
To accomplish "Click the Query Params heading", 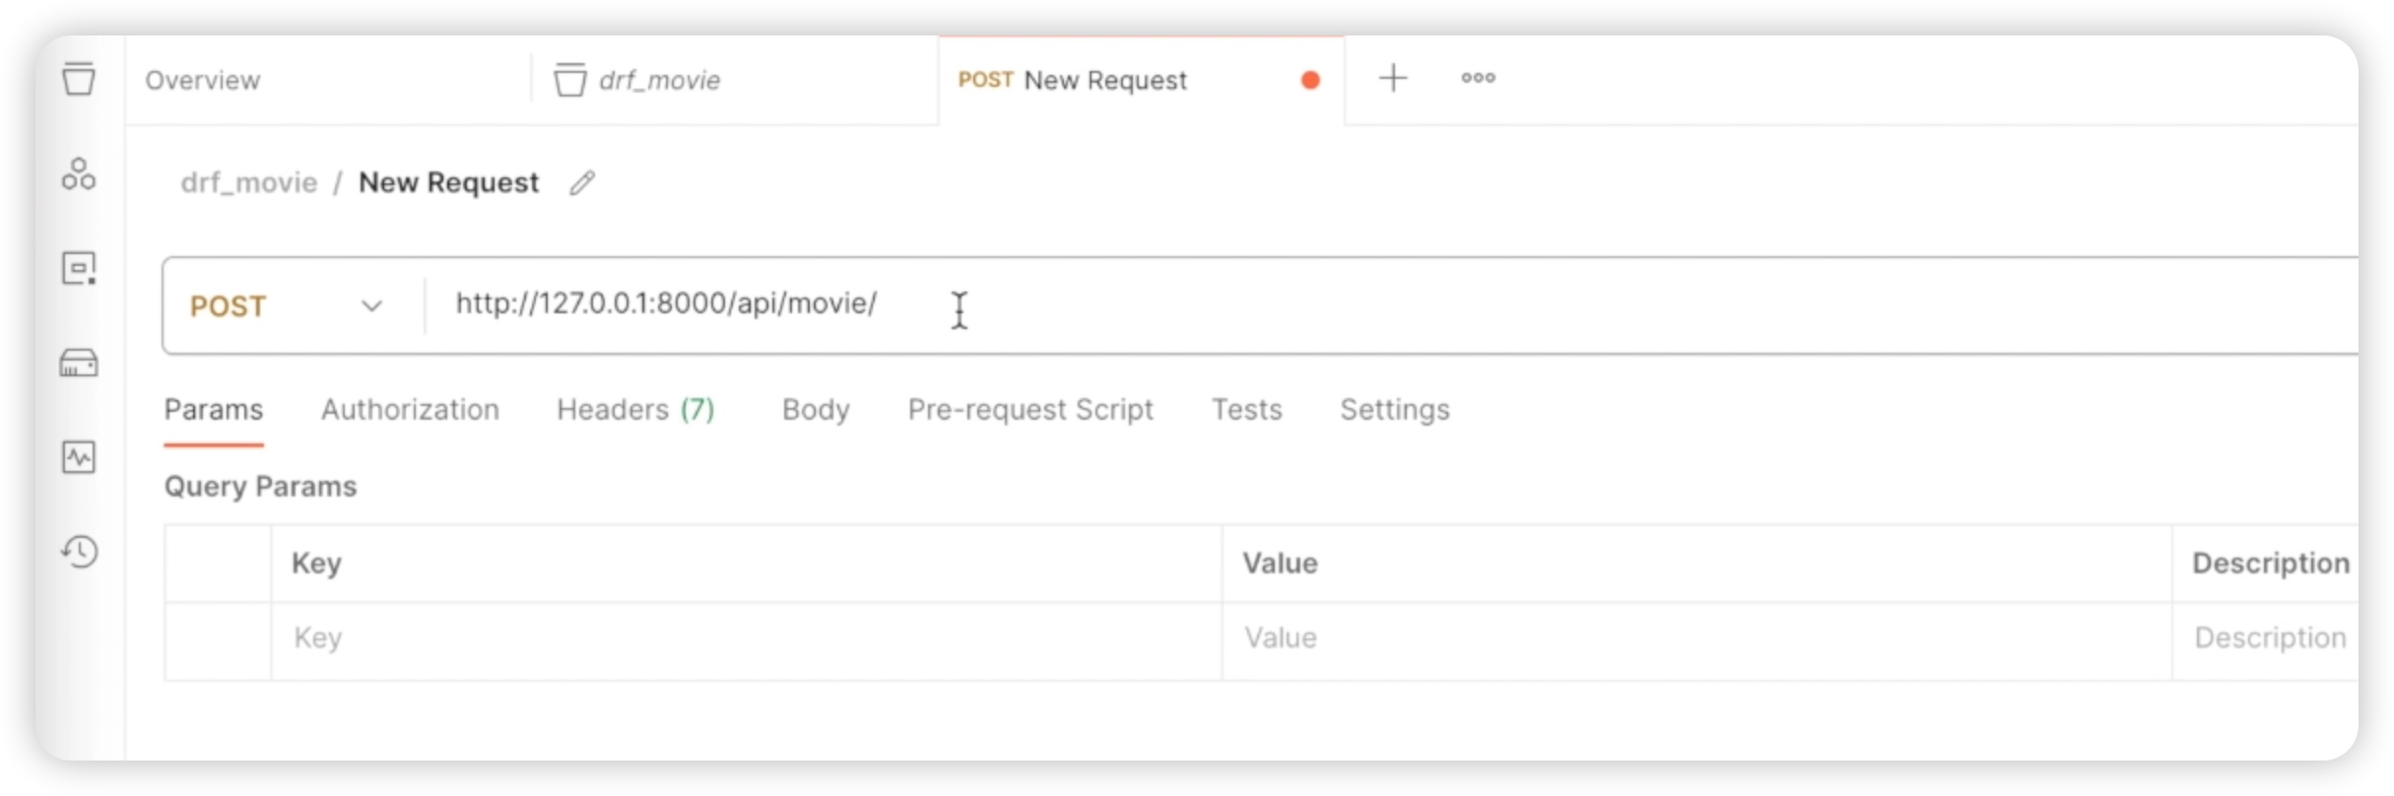I will [260, 487].
